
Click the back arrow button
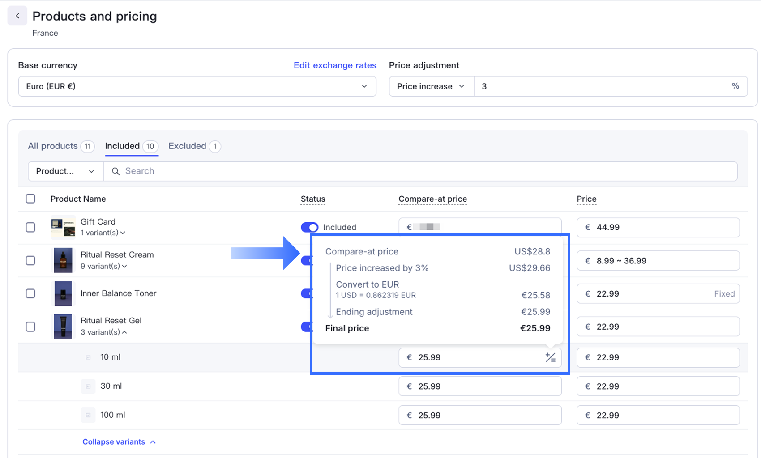pyautogui.click(x=17, y=16)
